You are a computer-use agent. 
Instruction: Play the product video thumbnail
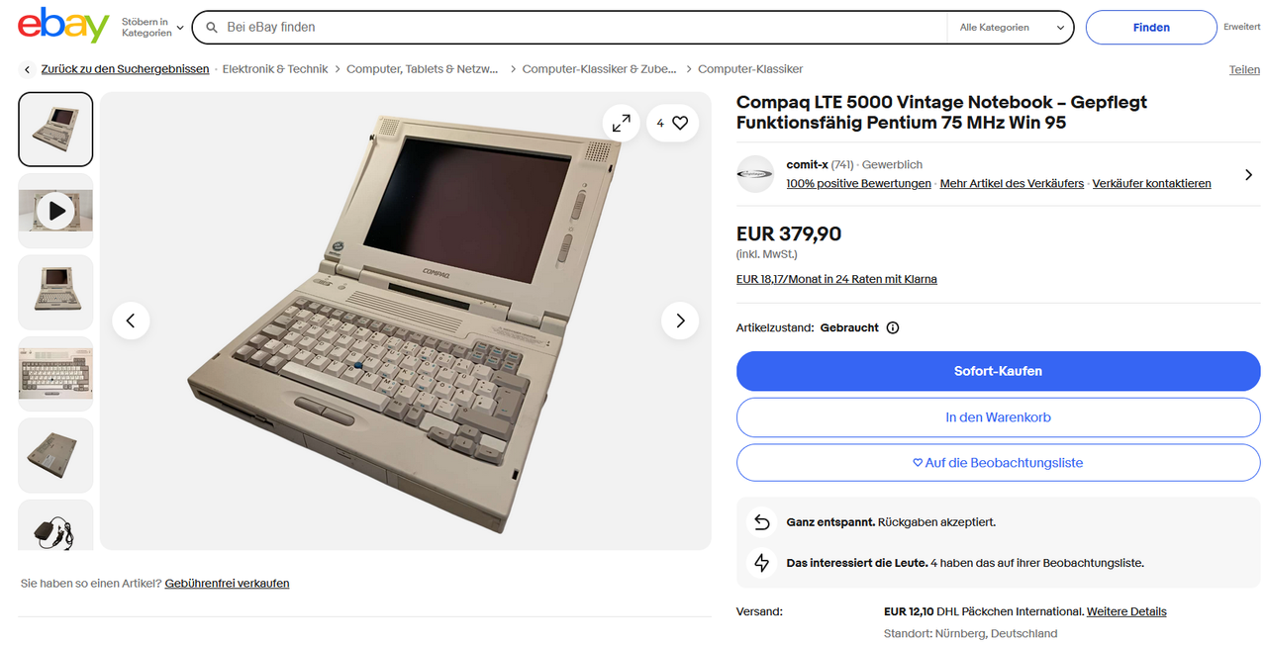pos(55,211)
